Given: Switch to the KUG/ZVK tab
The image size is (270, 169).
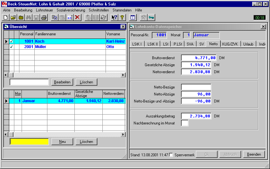Looking at the screenshot, I should click(x=230, y=44).
